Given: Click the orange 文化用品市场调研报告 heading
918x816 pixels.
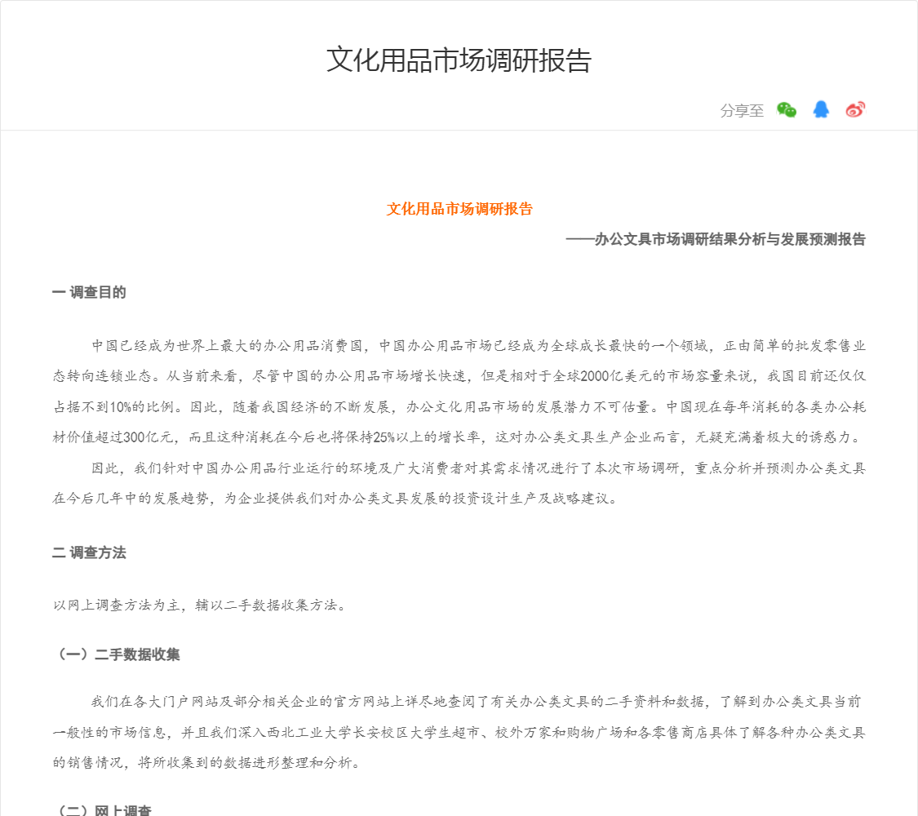Looking at the screenshot, I should [459, 209].
